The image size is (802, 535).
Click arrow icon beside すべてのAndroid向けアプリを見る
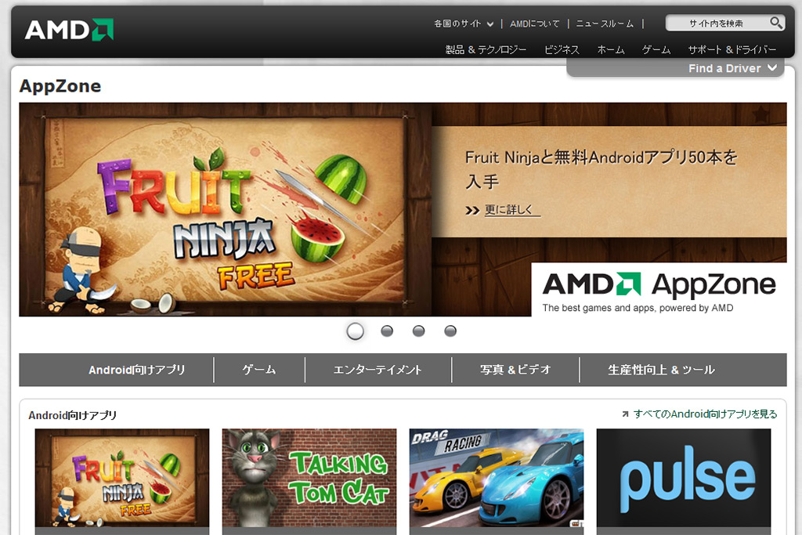[x=625, y=414]
